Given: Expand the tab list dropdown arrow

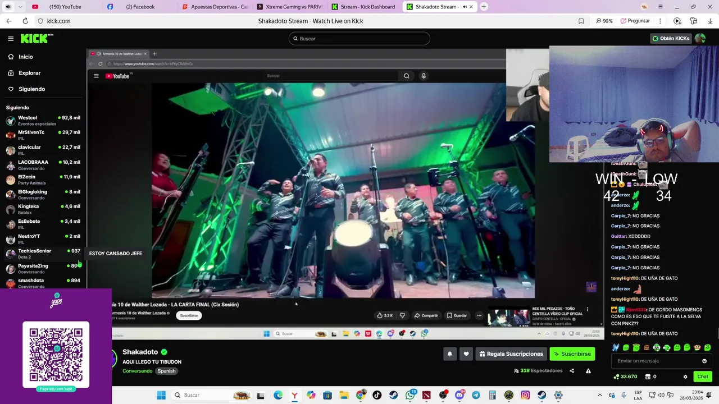Looking at the screenshot, I should (20, 7).
